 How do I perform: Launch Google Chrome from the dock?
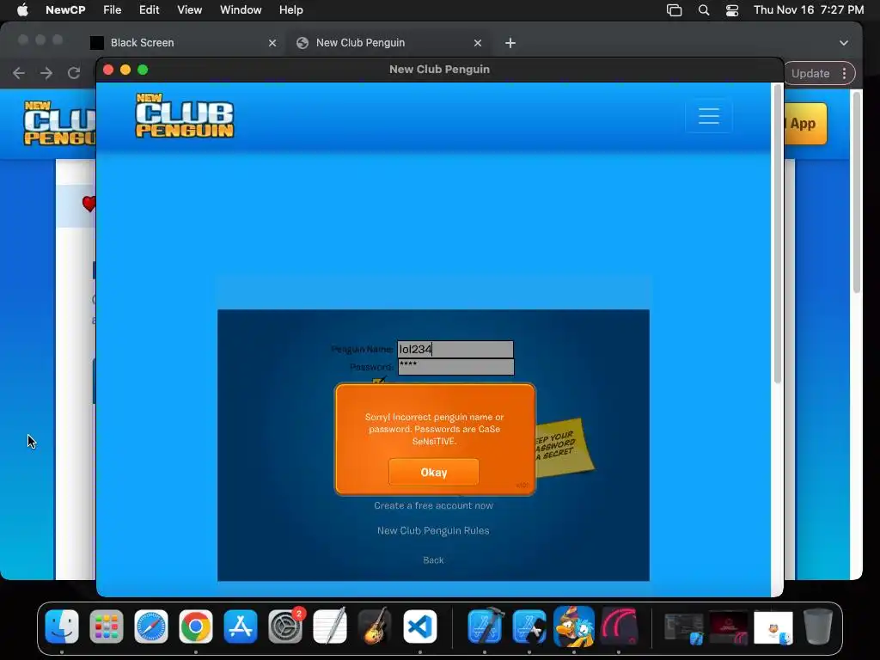(x=195, y=626)
